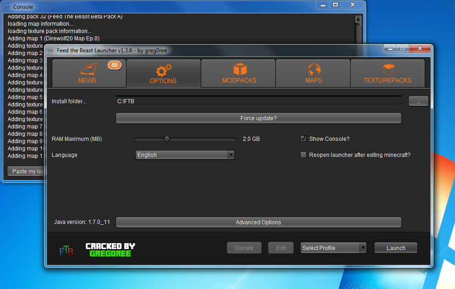Open the TEXTUREPACKS tab

pyautogui.click(x=387, y=73)
